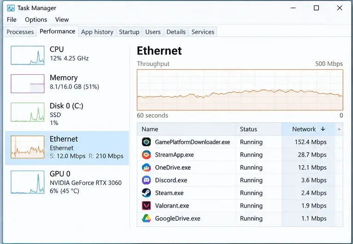Click the 6% (45 °C) GPU reading
The width and height of the screenshot is (353, 244).
[65, 191]
